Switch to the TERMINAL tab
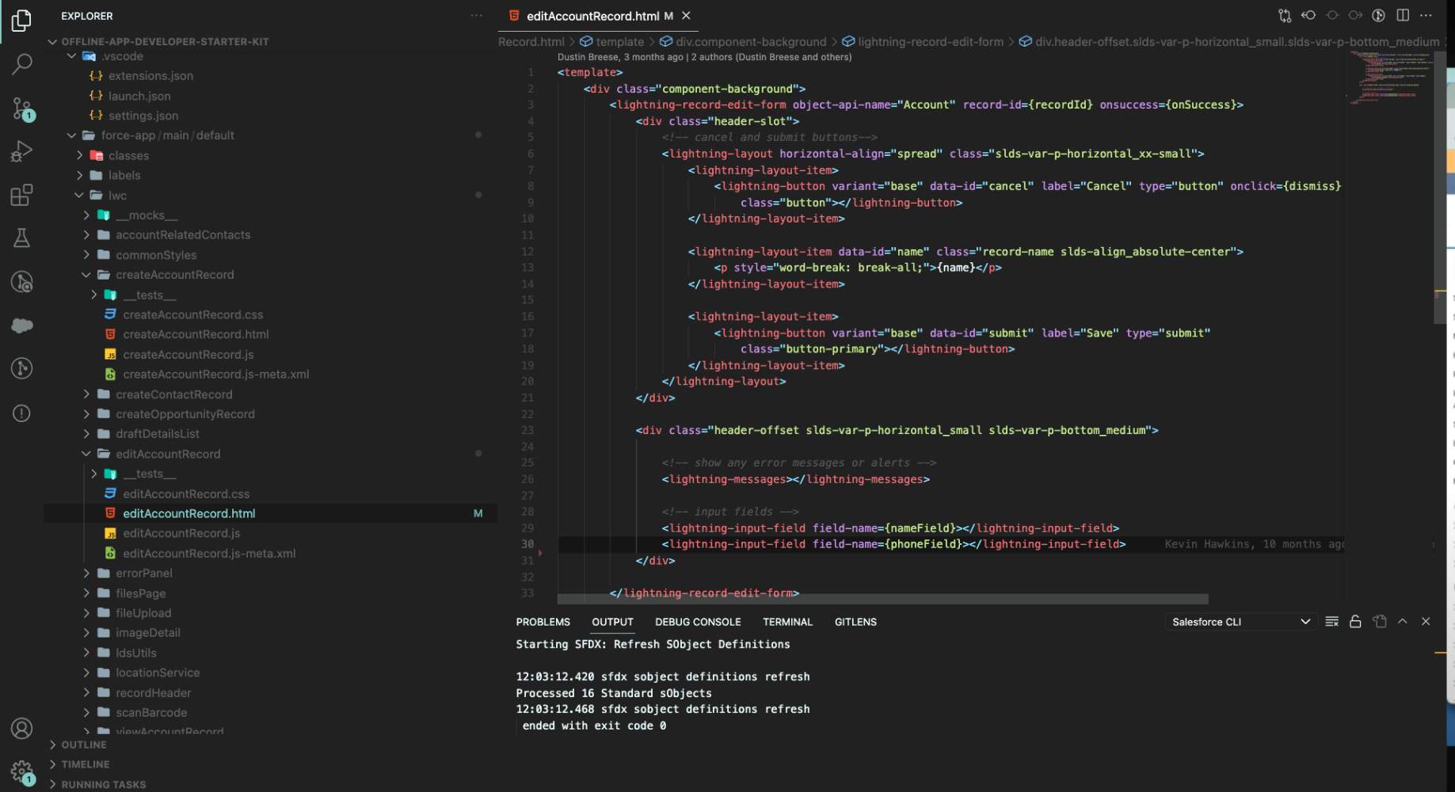Image resolution: width=1455 pixels, height=792 pixels. (x=787, y=622)
